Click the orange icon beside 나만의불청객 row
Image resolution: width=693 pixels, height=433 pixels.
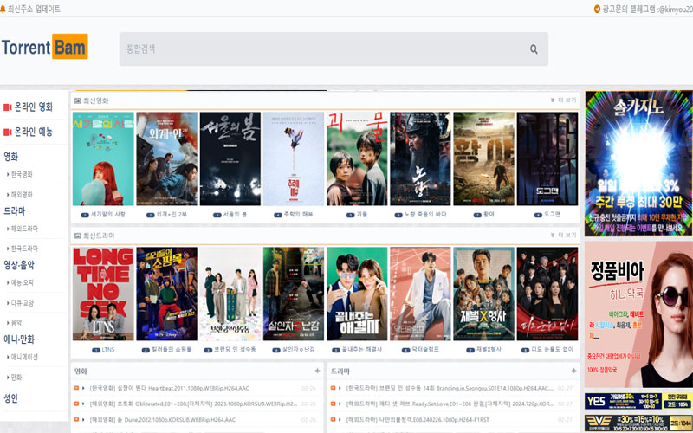pos(333,419)
